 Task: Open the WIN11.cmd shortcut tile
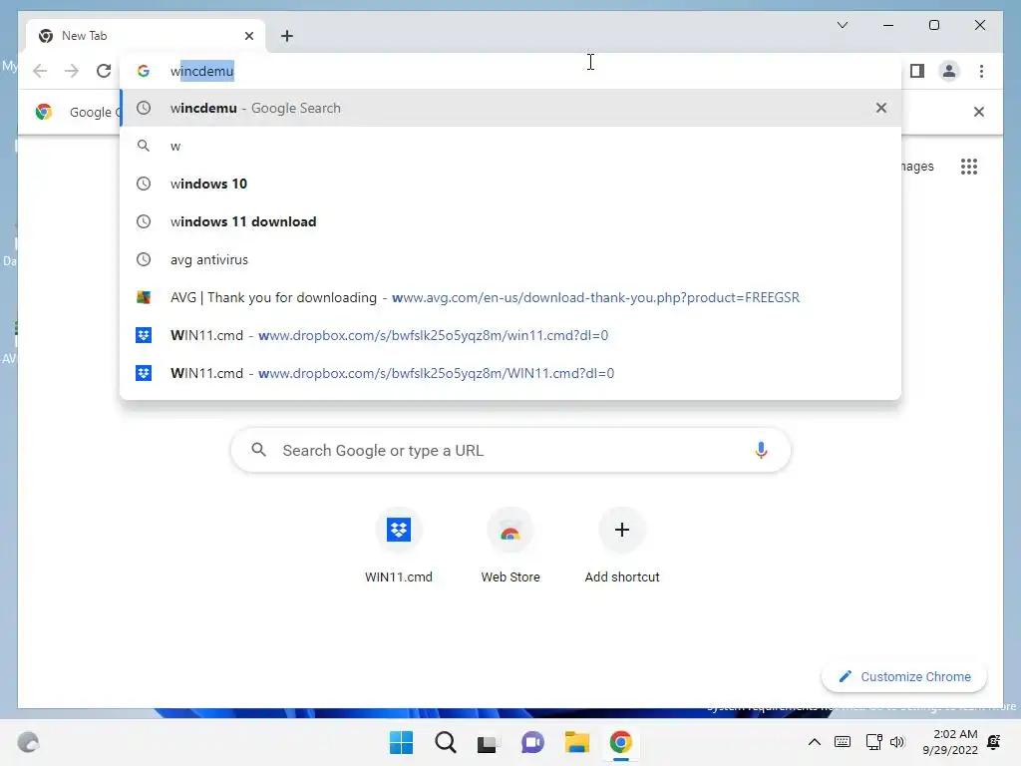(399, 546)
